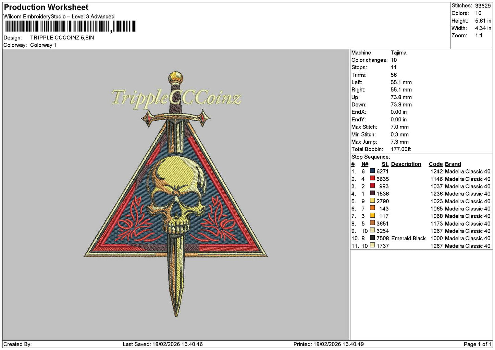The height and width of the screenshot is (350, 495).
Task: Click the cream swatch in row 9
Action: 372,230
